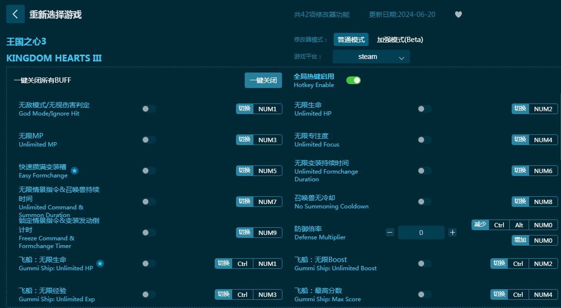This screenshot has height=308, width=561.
Task: Enable Unlimited Focus toggle
Action: coord(424,140)
